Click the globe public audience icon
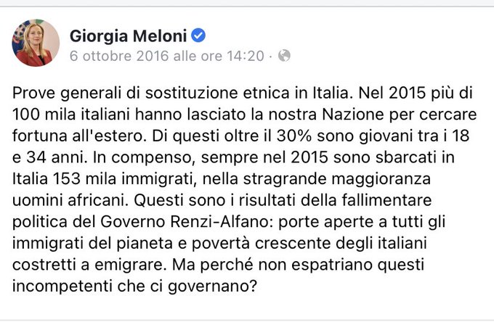This screenshot has height=322, width=494. point(284,56)
